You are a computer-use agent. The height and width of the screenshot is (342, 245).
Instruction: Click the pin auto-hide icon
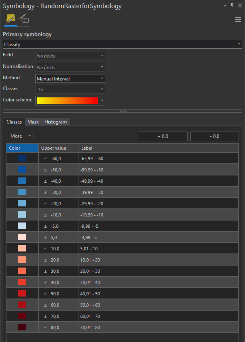(x=232, y=5)
